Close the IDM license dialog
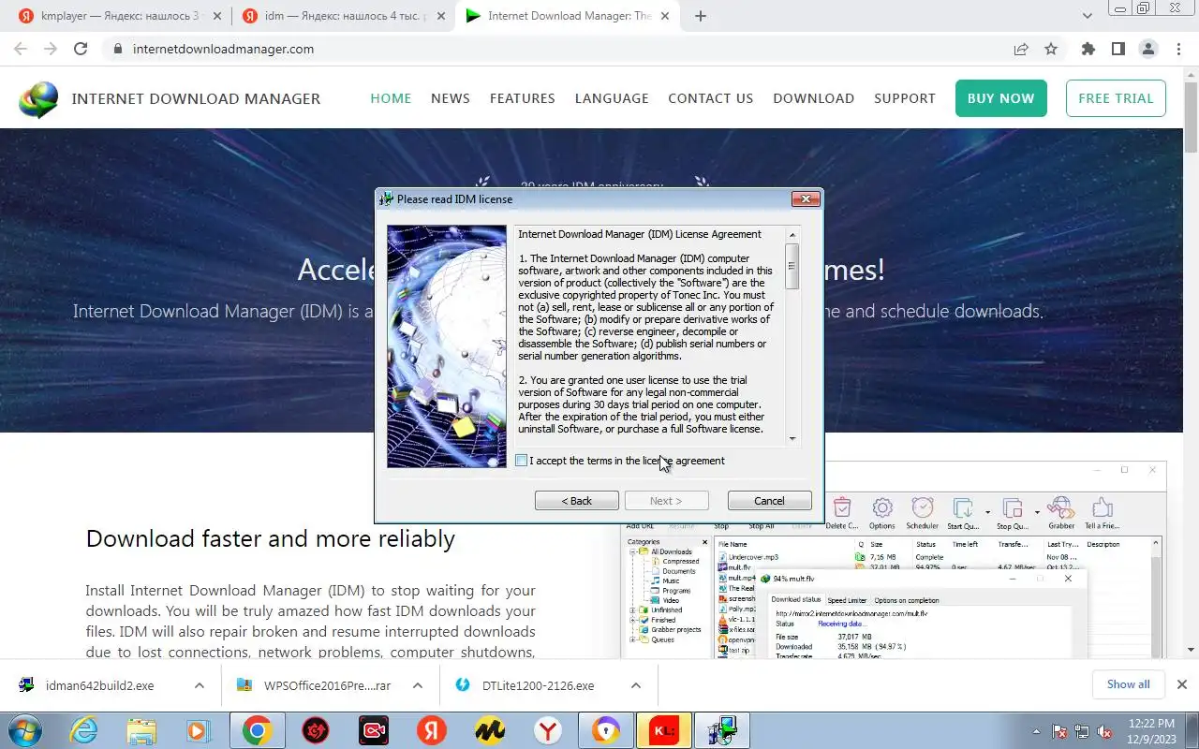The width and height of the screenshot is (1199, 749). coord(806,199)
